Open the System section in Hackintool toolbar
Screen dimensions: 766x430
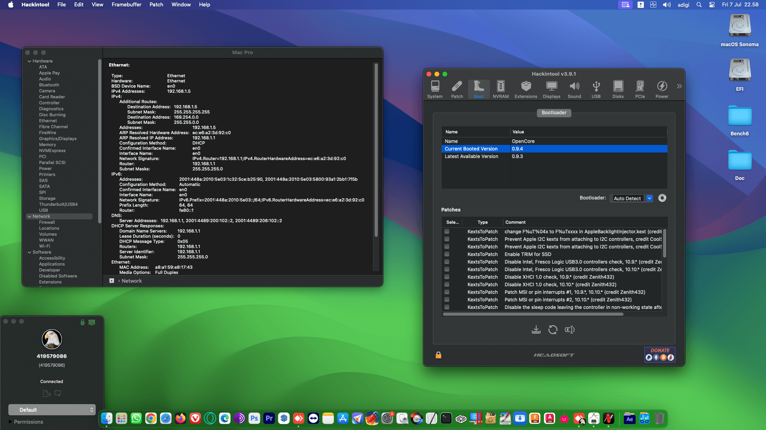(435, 90)
